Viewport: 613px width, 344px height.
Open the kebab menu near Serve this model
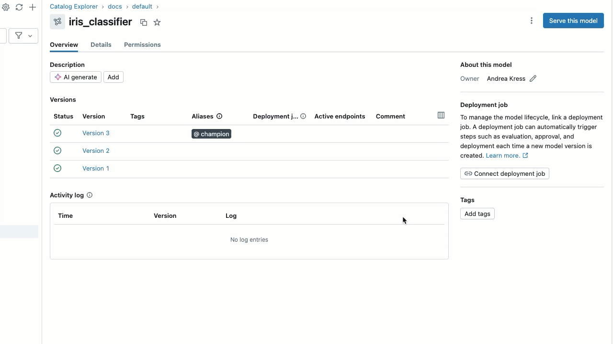[x=532, y=21]
